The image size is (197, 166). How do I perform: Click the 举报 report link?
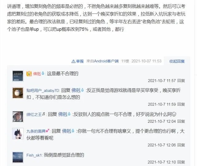(80, 61)
